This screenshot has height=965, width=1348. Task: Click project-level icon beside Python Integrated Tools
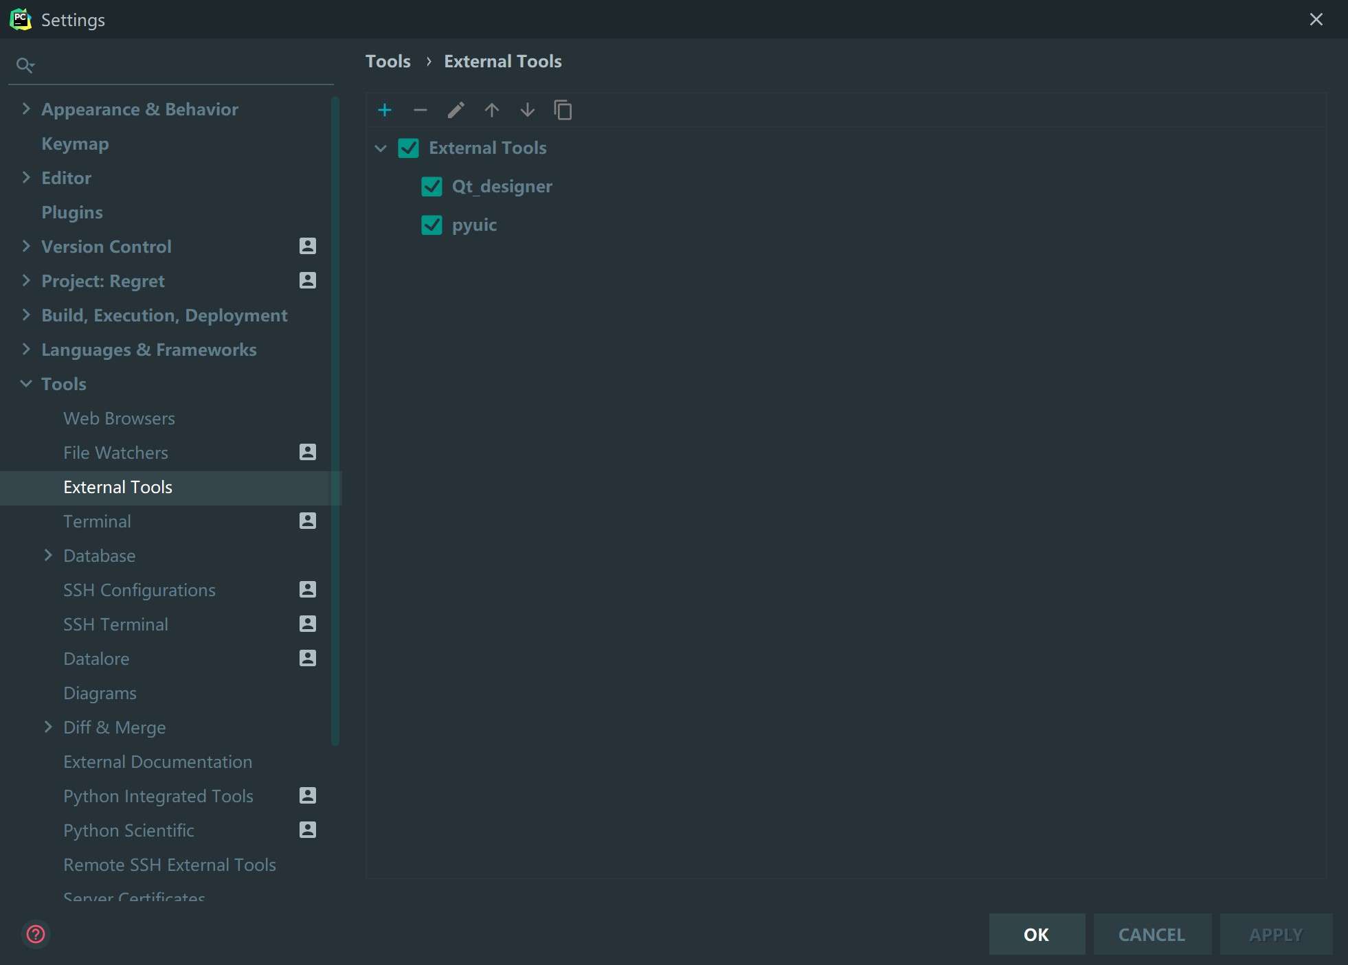click(308, 795)
